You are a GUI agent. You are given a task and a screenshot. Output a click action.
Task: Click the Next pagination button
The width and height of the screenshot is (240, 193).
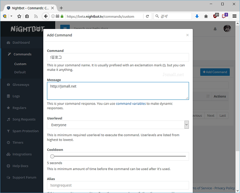211,115
